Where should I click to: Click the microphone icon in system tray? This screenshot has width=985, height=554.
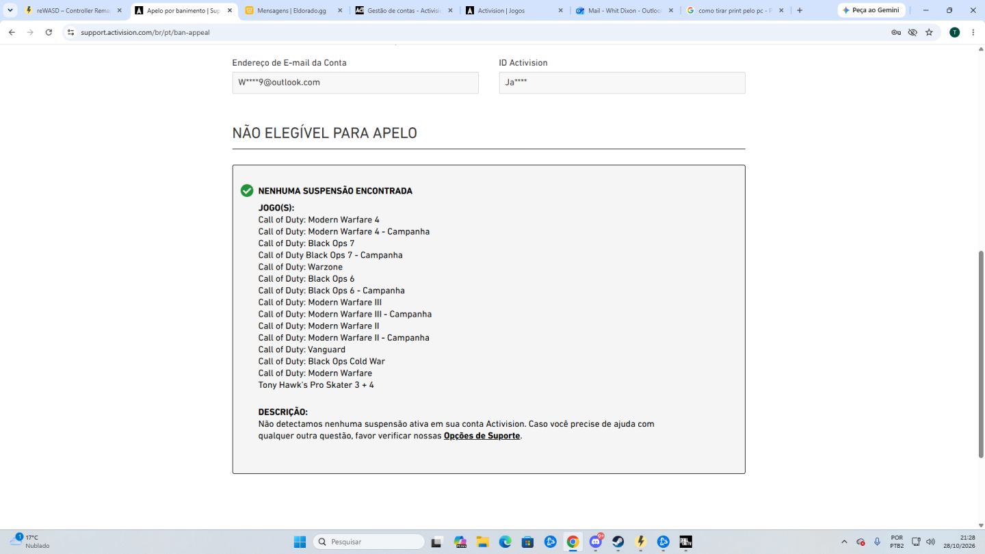click(x=877, y=542)
